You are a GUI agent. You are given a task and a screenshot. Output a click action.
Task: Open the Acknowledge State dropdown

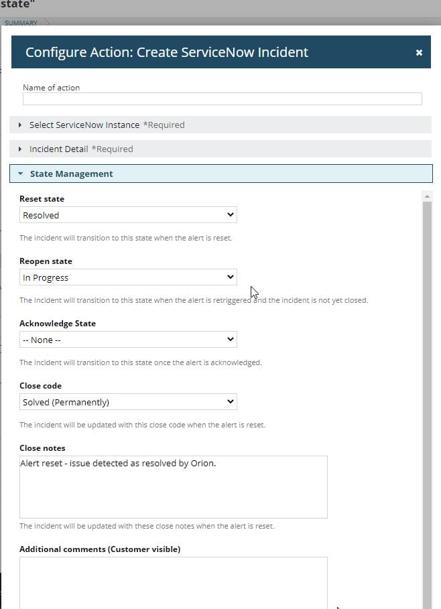pyautogui.click(x=128, y=340)
